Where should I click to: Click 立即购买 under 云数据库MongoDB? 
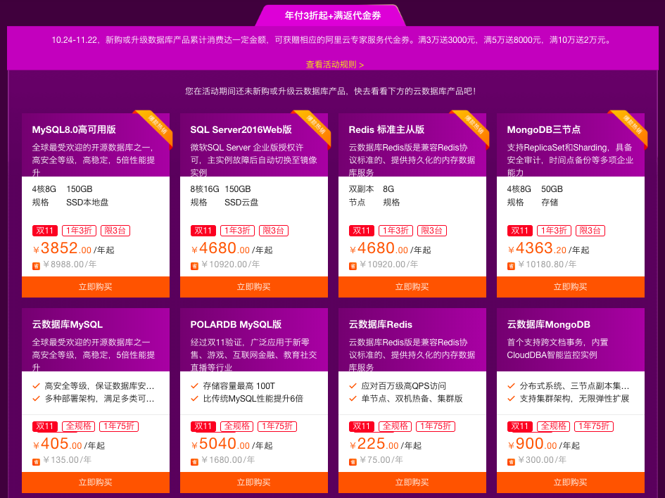(x=571, y=483)
